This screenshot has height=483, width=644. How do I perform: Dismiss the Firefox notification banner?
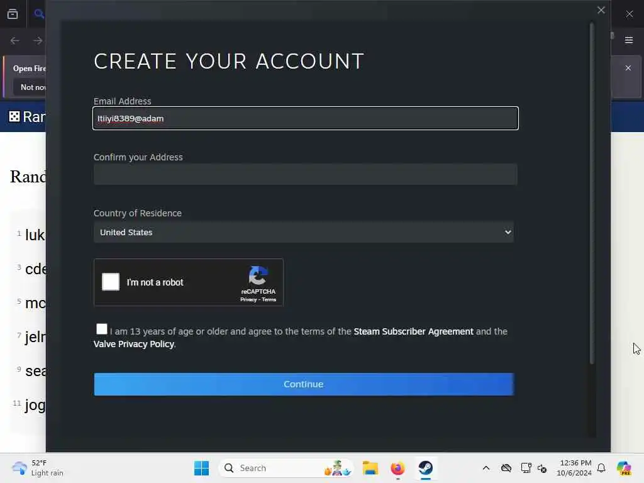click(x=628, y=68)
